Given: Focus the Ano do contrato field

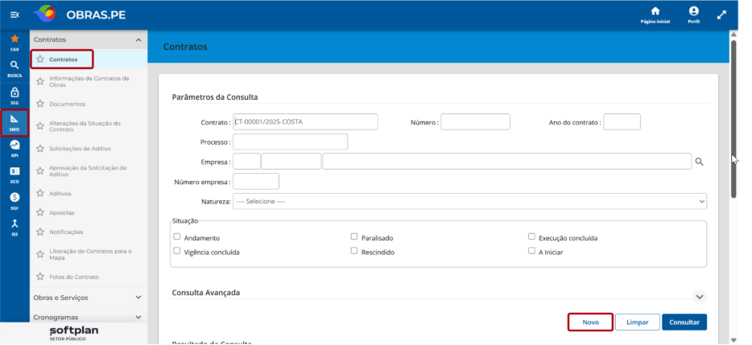Looking at the screenshot, I should [x=622, y=121].
